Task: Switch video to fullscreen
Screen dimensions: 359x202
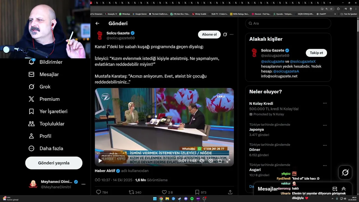Action: [228, 161]
